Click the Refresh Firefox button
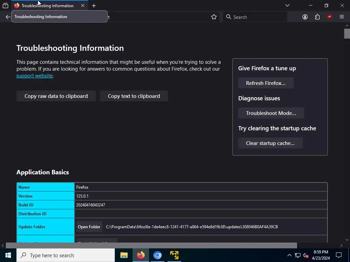This screenshot has height=262, width=350. pos(266,83)
